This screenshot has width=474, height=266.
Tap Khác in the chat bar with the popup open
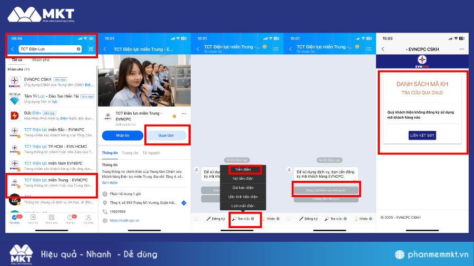click(x=271, y=219)
